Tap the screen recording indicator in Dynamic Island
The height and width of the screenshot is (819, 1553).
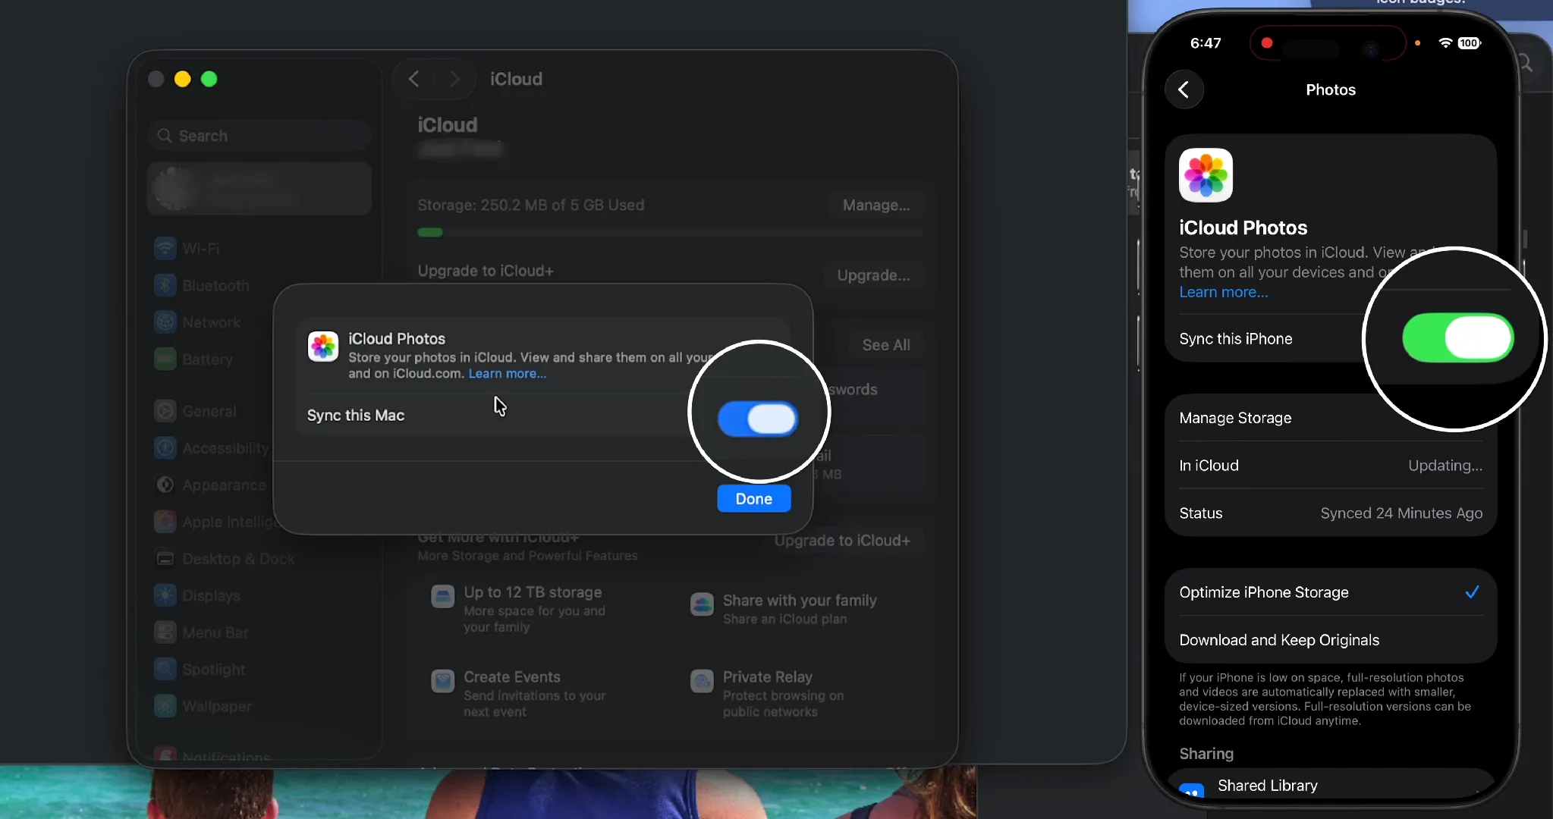[x=1266, y=43]
